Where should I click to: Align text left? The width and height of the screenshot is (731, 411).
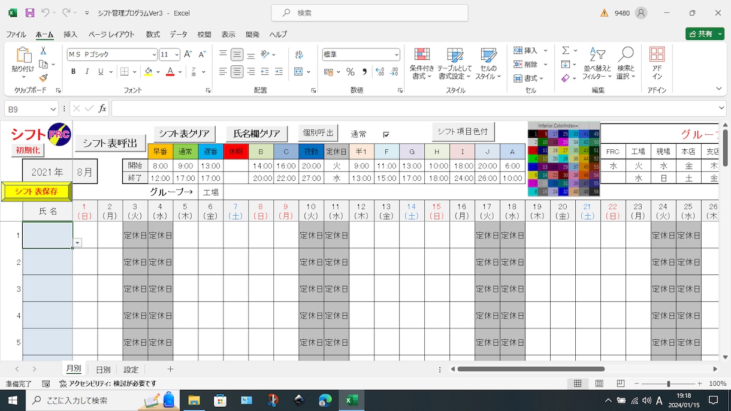click(x=223, y=71)
